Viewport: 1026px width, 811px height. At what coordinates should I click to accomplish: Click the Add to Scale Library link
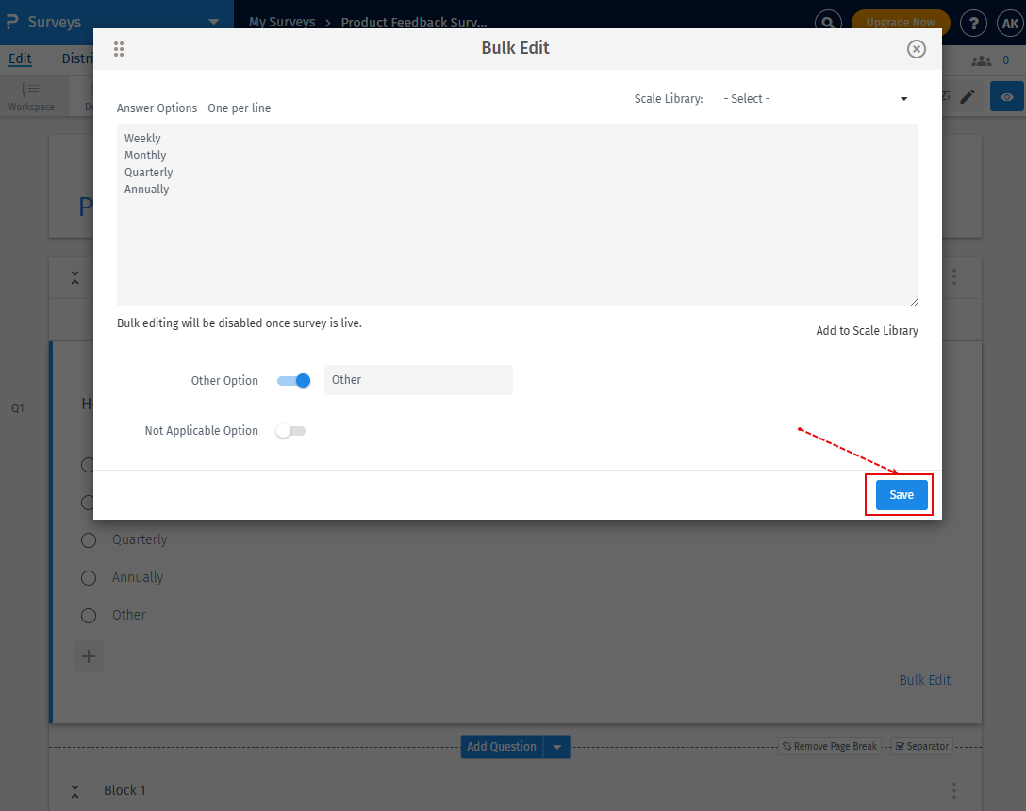coord(867,330)
